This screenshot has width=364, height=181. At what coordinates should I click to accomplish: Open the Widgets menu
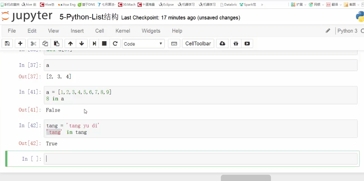point(151,31)
